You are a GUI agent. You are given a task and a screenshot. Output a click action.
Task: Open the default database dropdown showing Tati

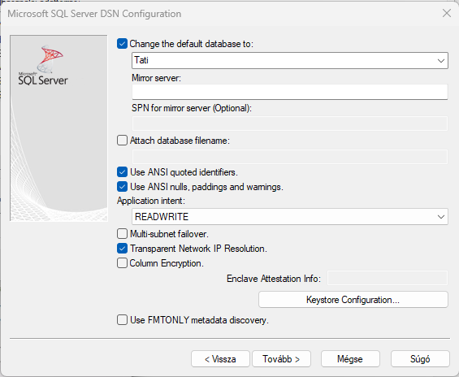[290, 61]
